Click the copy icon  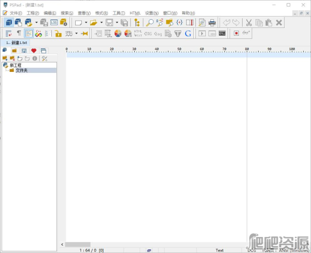click(x=259, y=22)
